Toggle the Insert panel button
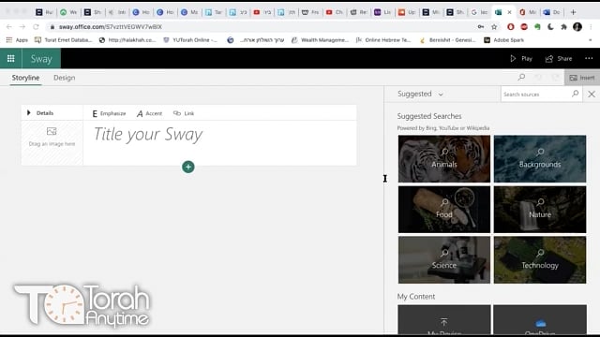This screenshot has width=600, height=337. tap(582, 78)
